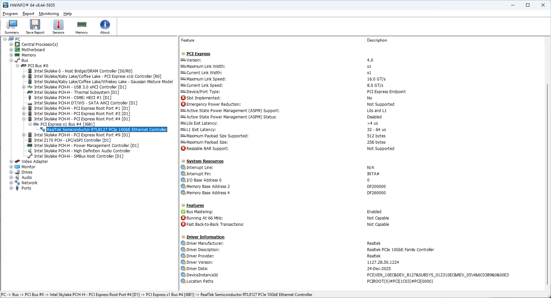
Task: Click the Driver Information section heading
Action: (206, 237)
